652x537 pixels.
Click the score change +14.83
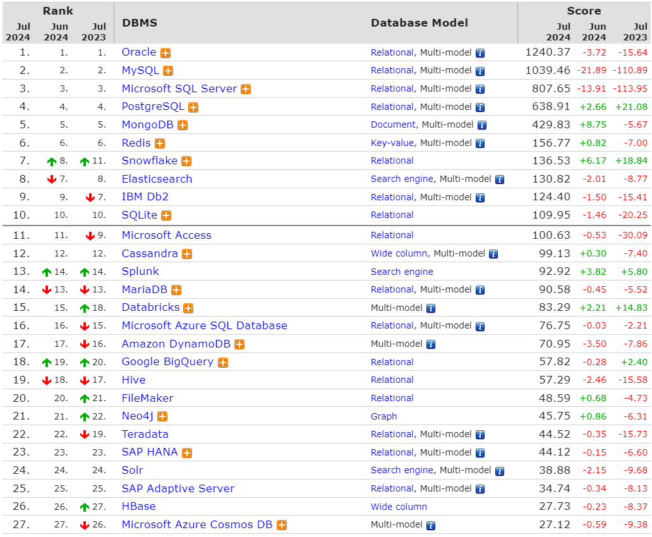tap(631, 308)
